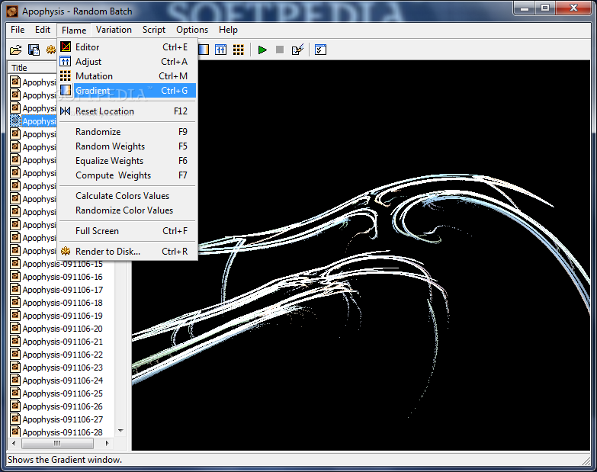Choose Compute Weights in the menu
Viewport: 597px width, 472px height.
(127, 175)
